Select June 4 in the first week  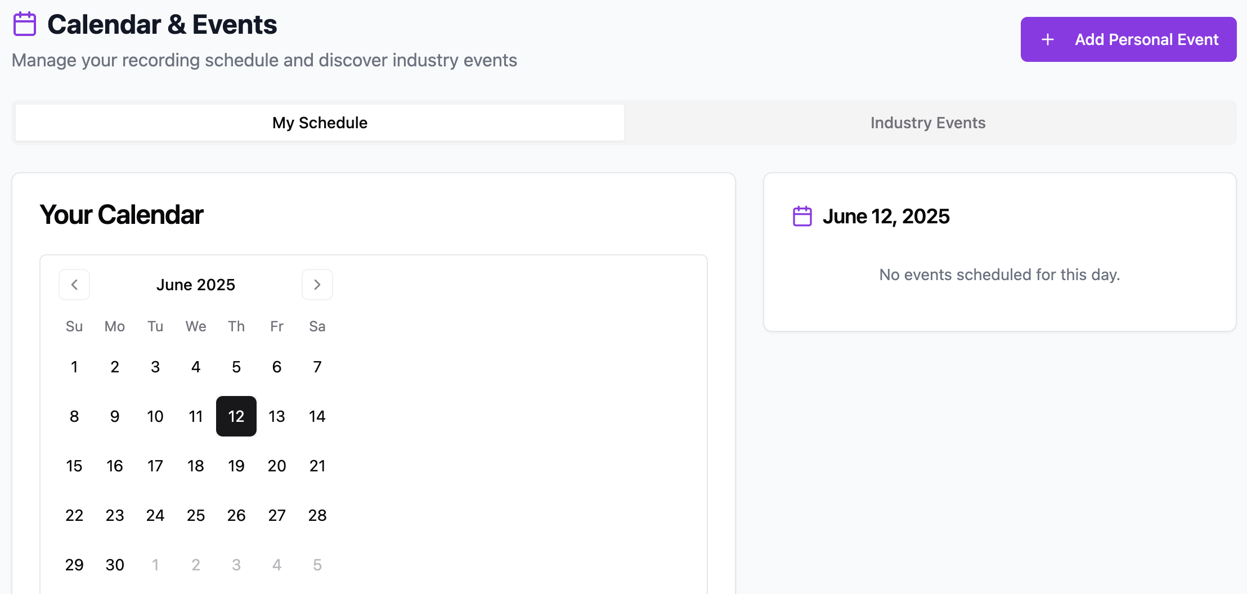click(x=196, y=367)
